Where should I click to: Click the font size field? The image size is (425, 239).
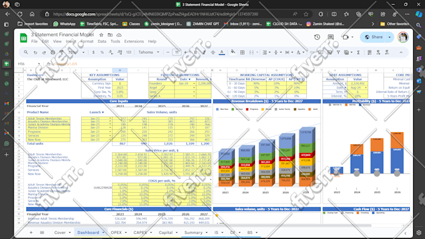[x=177, y=52]
